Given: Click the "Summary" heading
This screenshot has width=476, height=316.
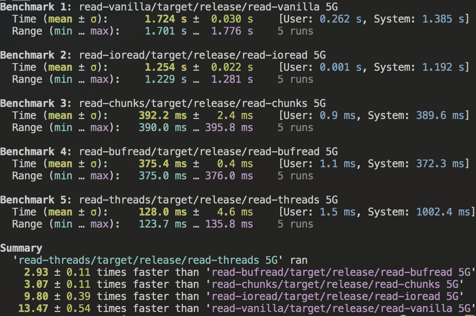Looking at the screenshot, I should [x=21, y=248].
